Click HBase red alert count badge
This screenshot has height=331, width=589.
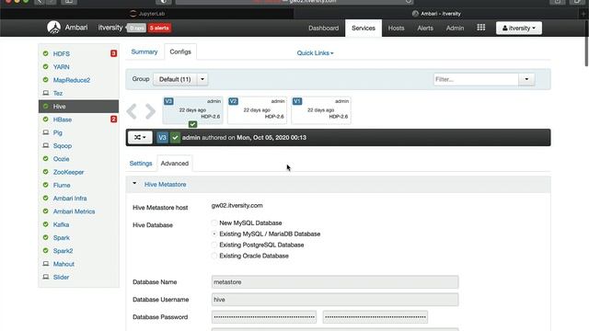click(x=113, y=120)
